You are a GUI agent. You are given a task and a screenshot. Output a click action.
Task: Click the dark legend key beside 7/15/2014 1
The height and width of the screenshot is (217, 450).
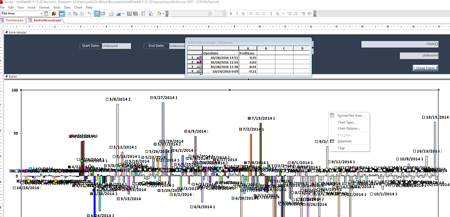click(x=249, y=118)
